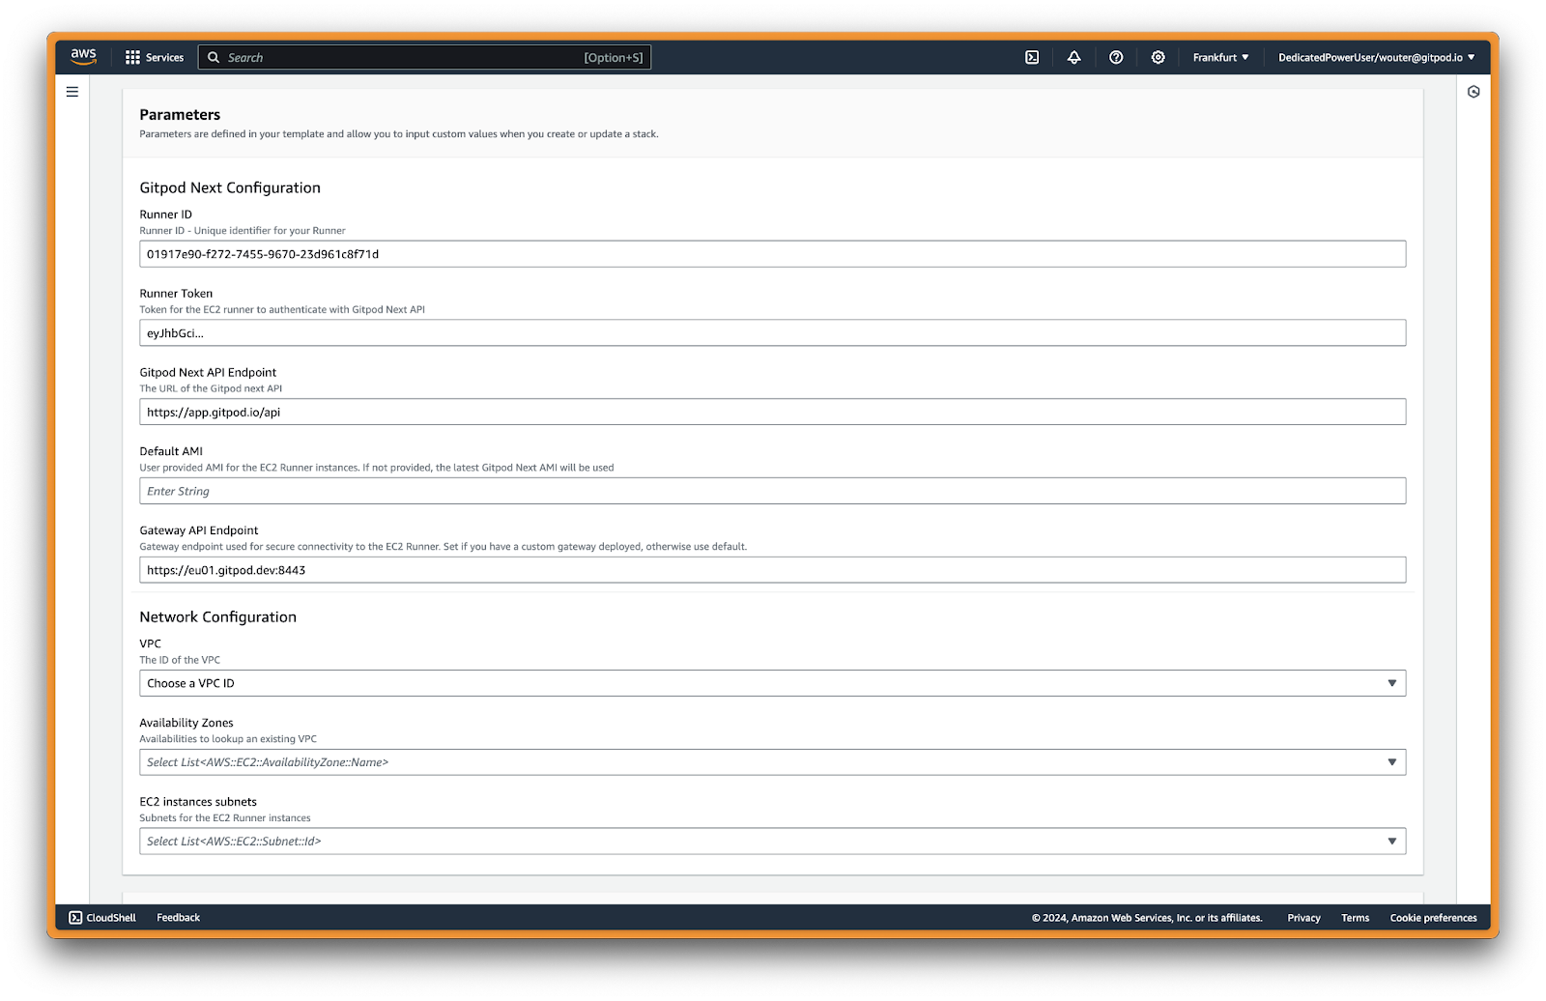Viewport: 1546px width, 1001px height.
Task: Click the Runner Token label
Action: [x=176, y=294]
